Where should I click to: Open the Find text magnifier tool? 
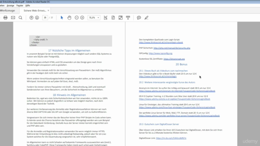[20, 17]
